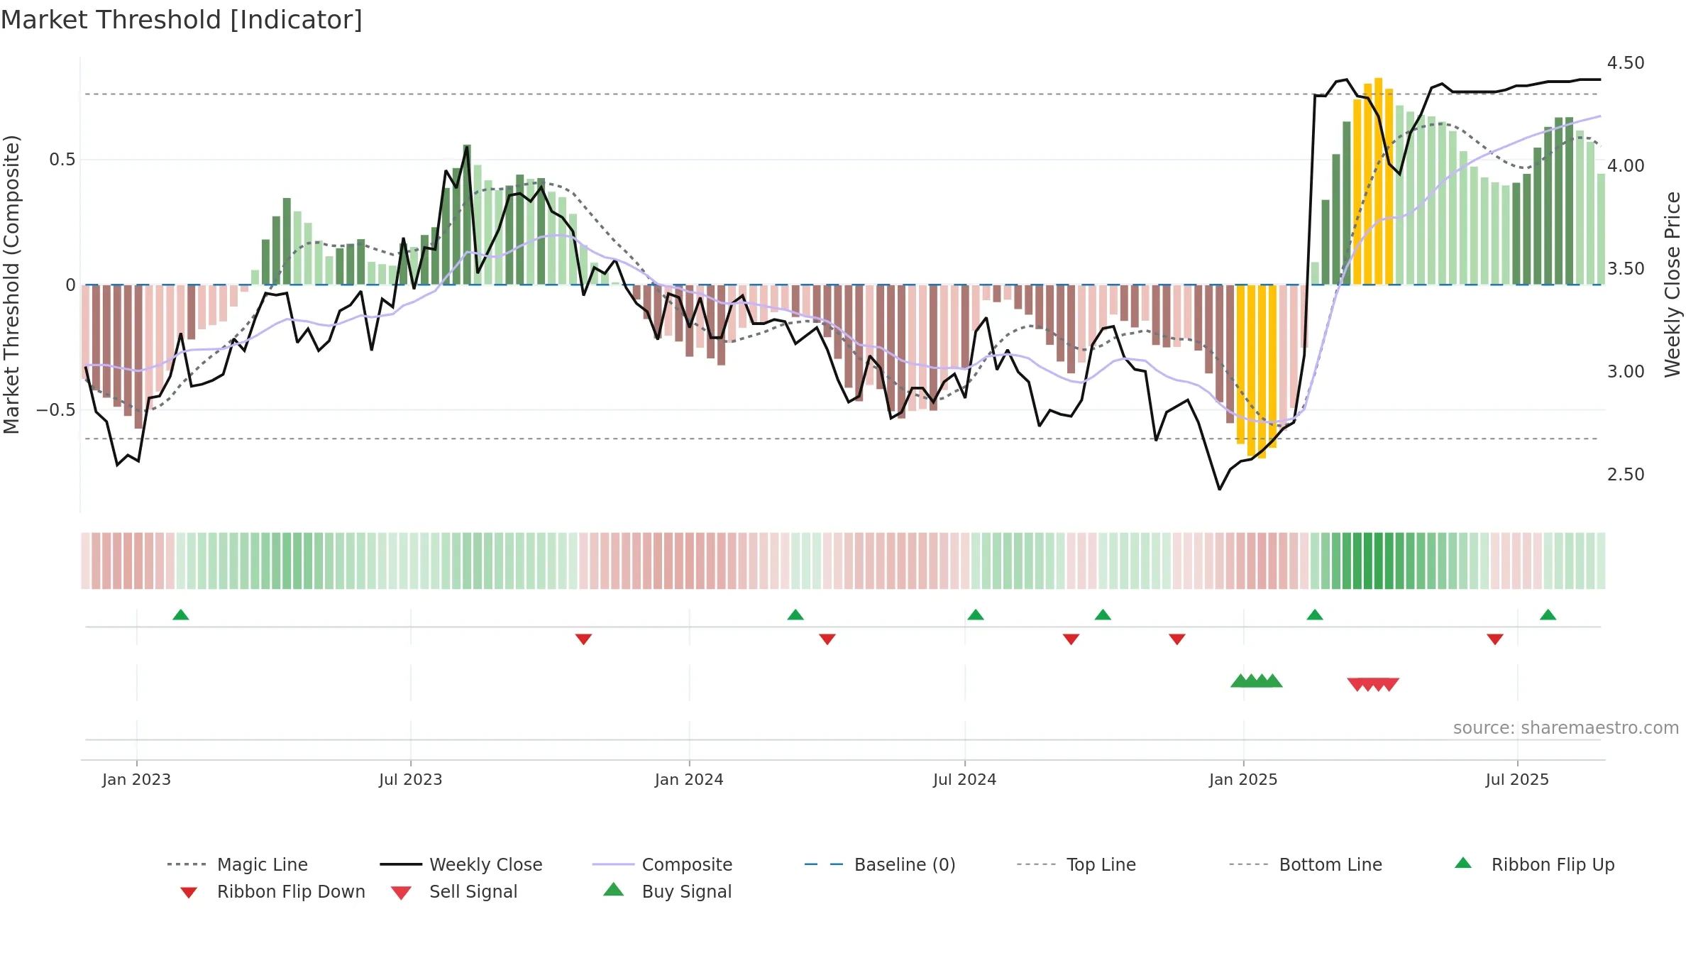Toggle the Ribbon Flip Up legend entry
The width and height of the screenshot is (1703, 958).
point(1534,864)
